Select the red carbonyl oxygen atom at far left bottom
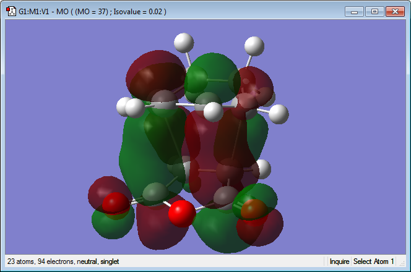The height and width of the screenshot is (272, 411). [116, 203]
